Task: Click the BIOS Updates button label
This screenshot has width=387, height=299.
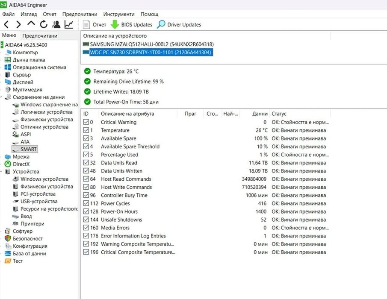Action: [x=136, y=25]
